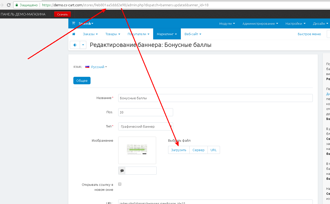Screen dimensions: 330x204
Task: Click Быстрое меню link
Action: [x=309, y=34]
